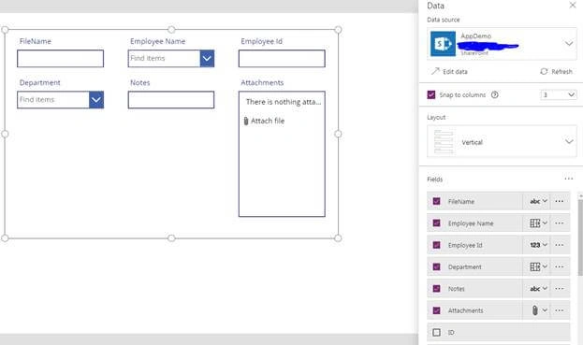Open the Fields section more options menu

(x=569, y=179)
